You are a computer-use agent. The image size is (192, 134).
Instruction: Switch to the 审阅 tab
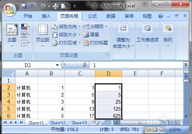[x=129, y=16]
